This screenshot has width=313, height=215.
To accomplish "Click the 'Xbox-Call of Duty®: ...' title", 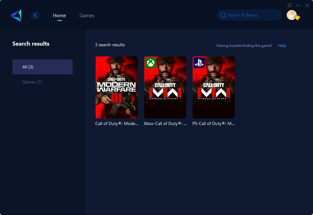I will [165, 123].
